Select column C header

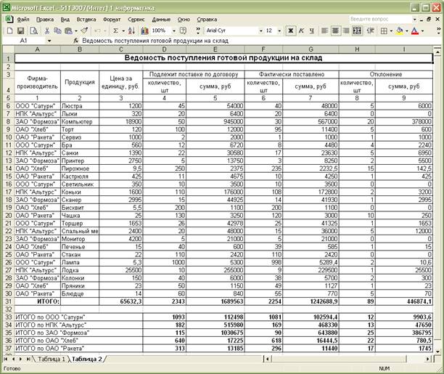pyautogui.click(x=121, y=49)
